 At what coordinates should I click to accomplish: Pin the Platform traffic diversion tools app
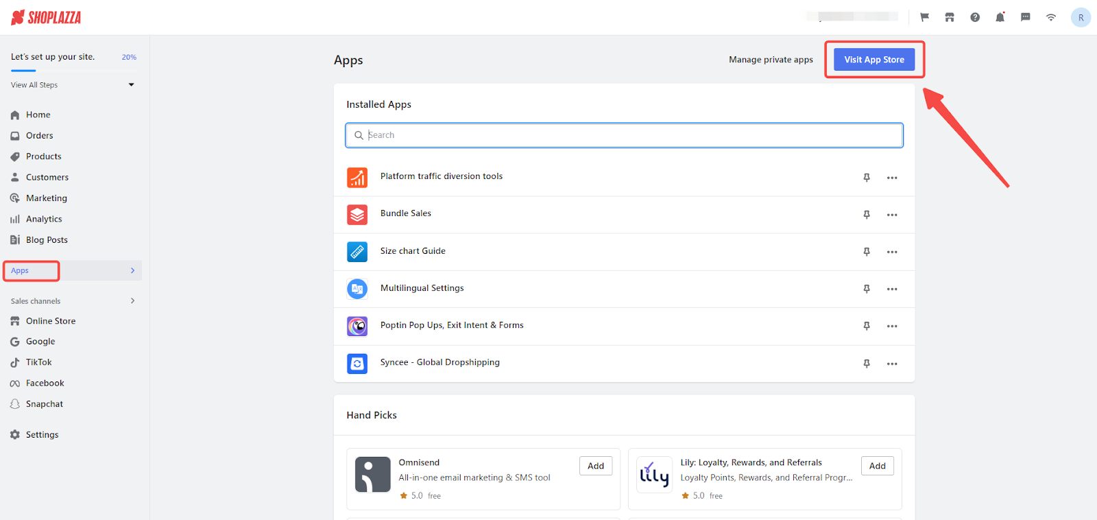[867, 178]
